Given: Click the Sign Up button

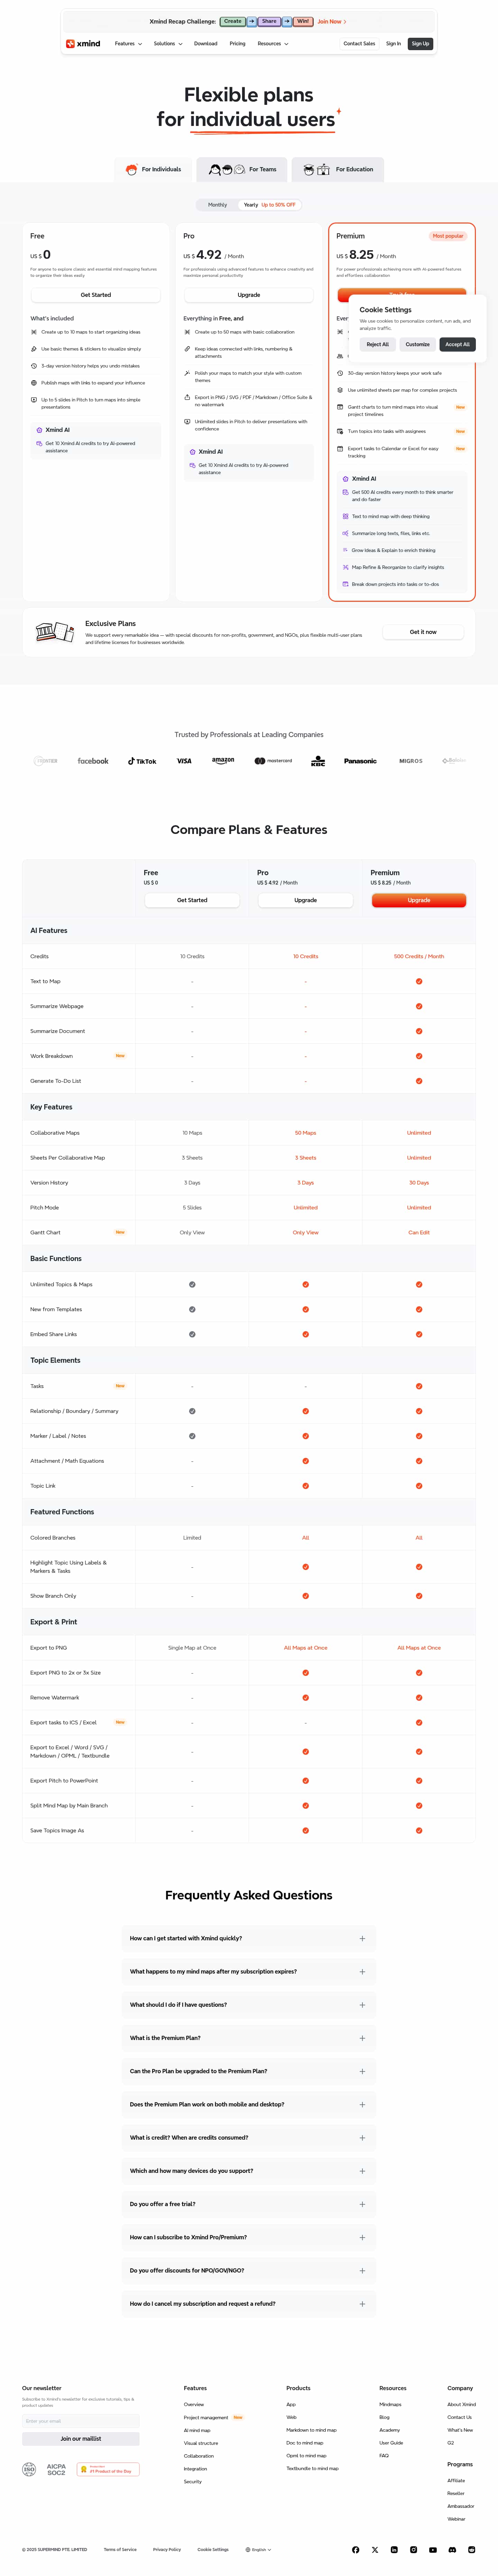Looking at the screenshot, I should (420, 44).
